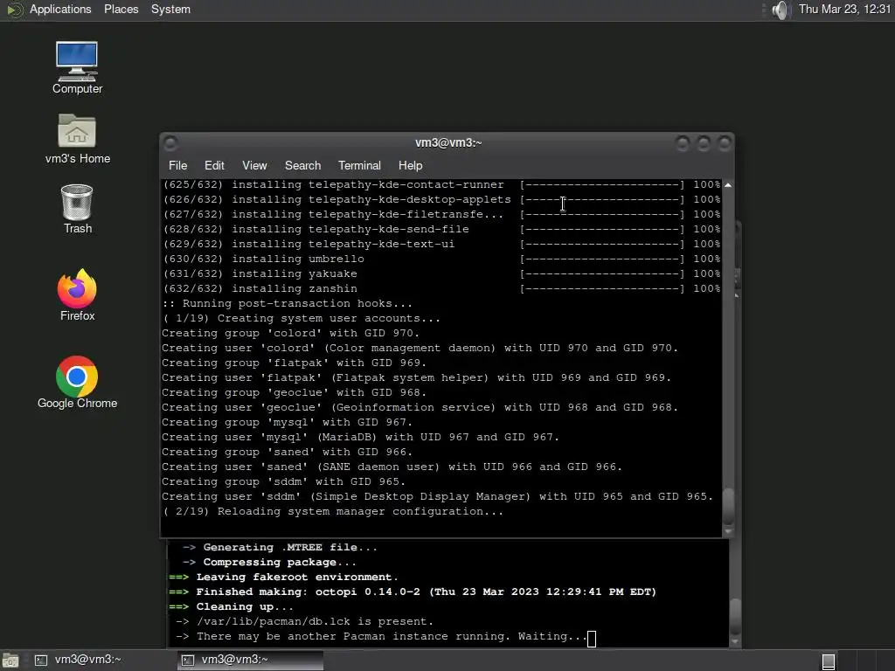Screen dimensions: 895x671
Task: Maximize the front terminal window
Action: (x=704, y=143)
